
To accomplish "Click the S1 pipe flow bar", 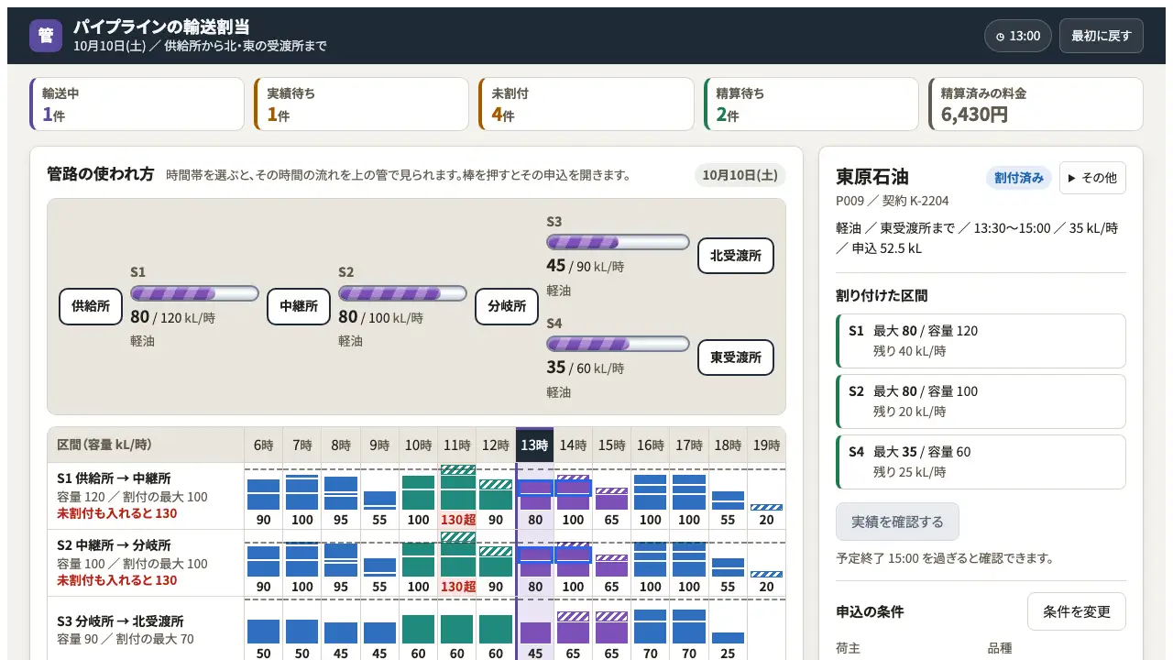I will coord(194,293).
